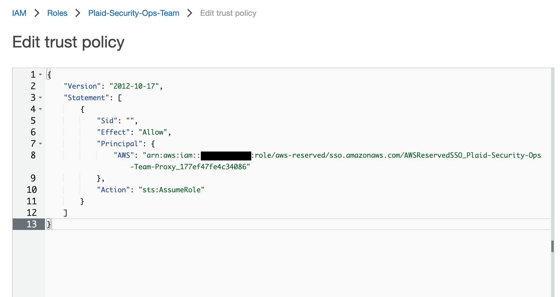Click line number 10 in the gutter
This screenshot has height=297, width=560.
point(32,190)
